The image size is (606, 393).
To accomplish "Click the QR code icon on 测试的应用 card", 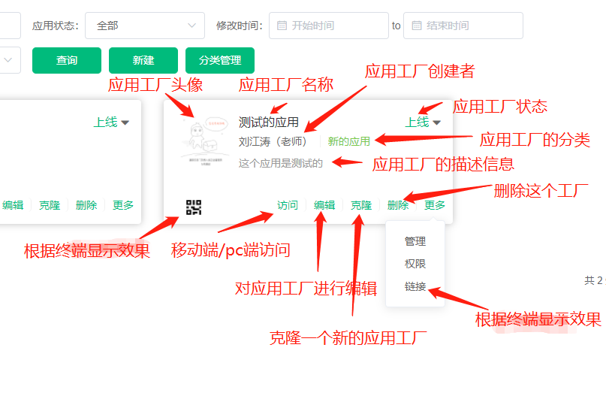I will pos(194,207).
